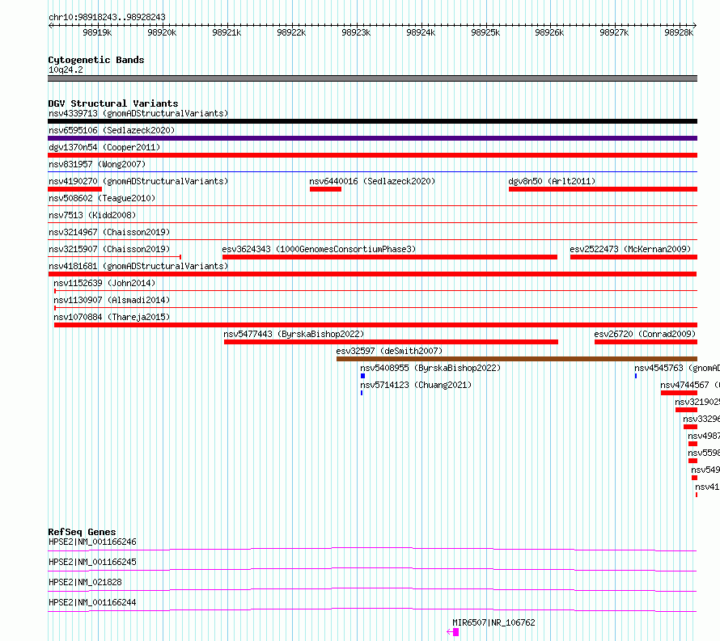This screenshot has width=720, height=641.
Task: Click the HPSE2|NM_001166244 transcript label
Action: pyautogui.click(x=92, y=602)
